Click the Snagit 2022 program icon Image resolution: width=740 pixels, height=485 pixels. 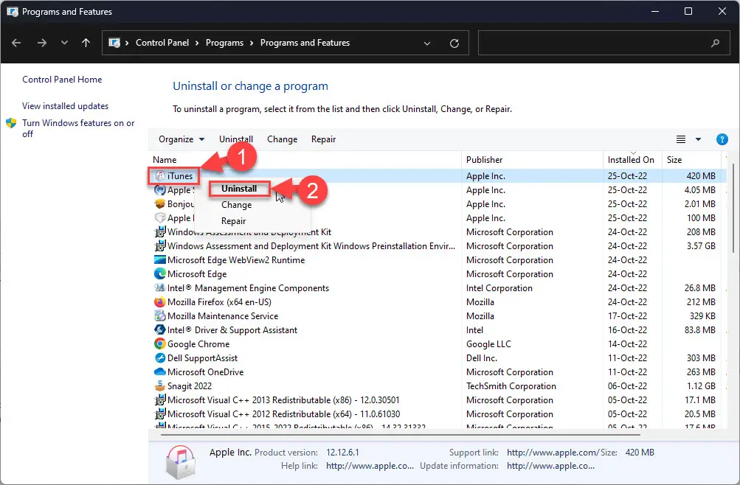[x=159, y=386]
